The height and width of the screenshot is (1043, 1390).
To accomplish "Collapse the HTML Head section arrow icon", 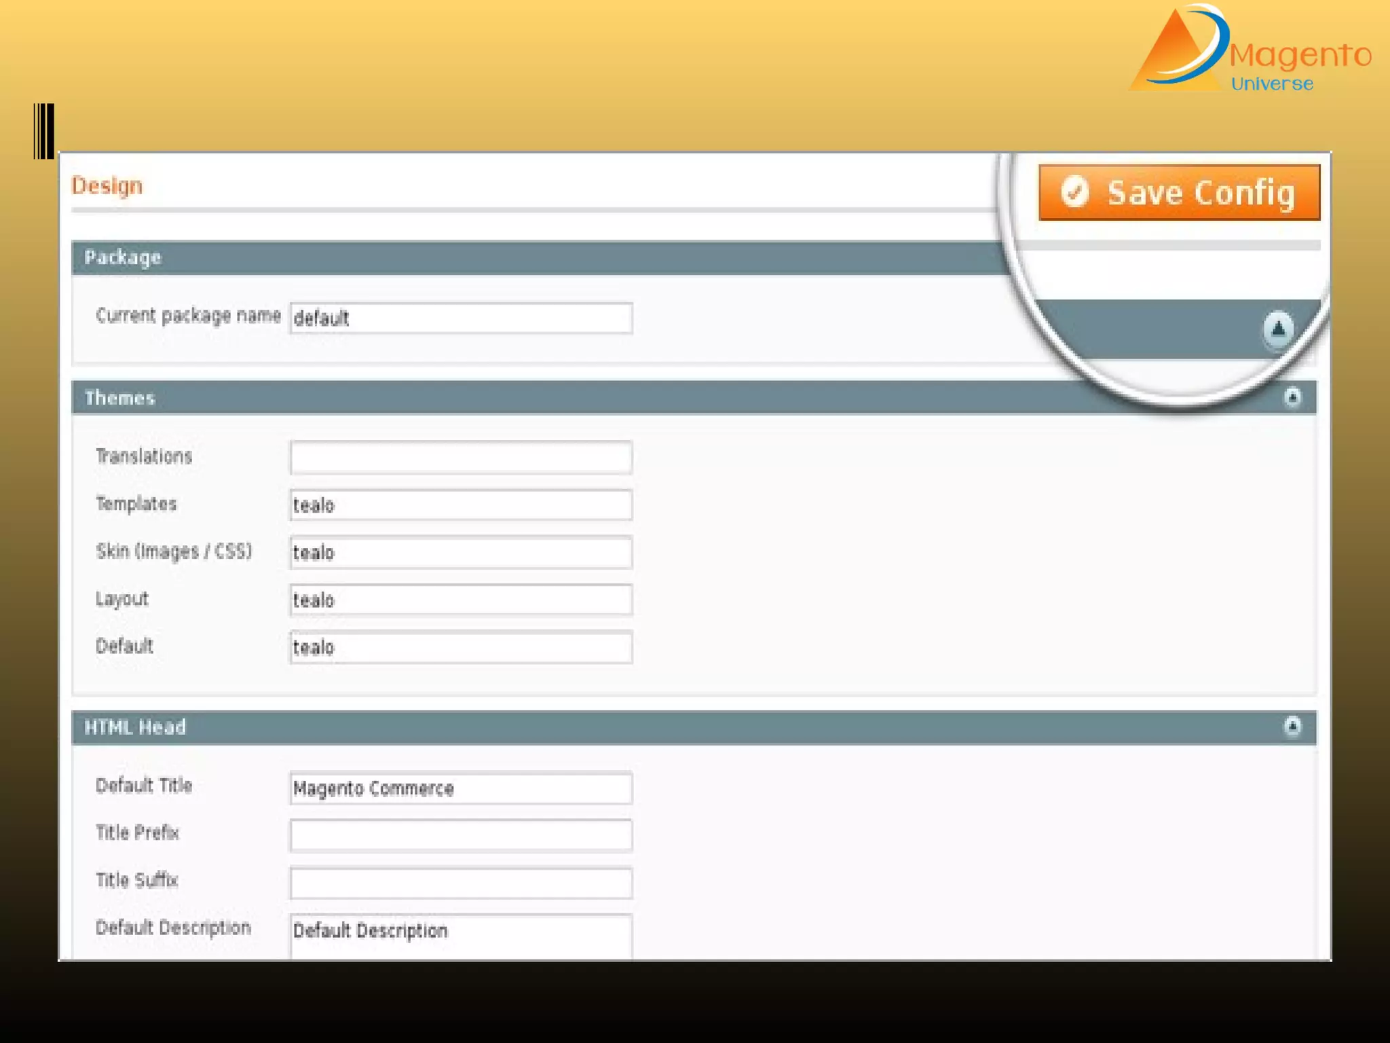I will click(1292, 727).
